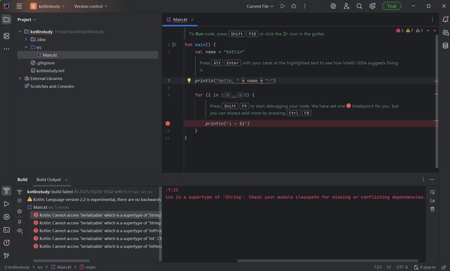Viewport: 450px width, 271px height.
Task: Open Search Everywhere magnifier icon
Action: coord(359,7)
